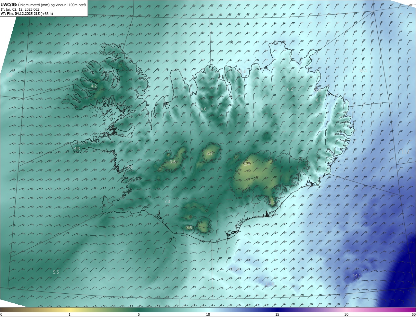Click the 6.2 value on the map
The width and height of the screenshot is (416, 317).
(290, 89)
